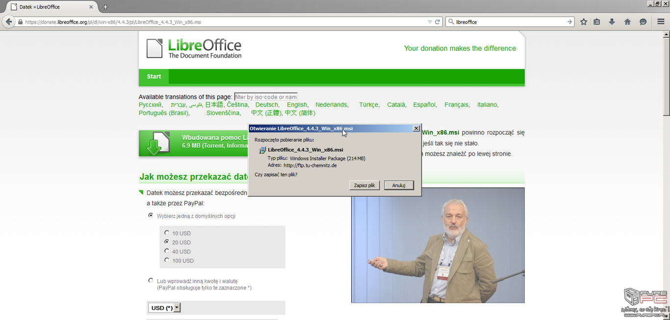Open the 日本語 translation link
The width and height of the screenshot is (670, 320).
(x=214, y=105)
